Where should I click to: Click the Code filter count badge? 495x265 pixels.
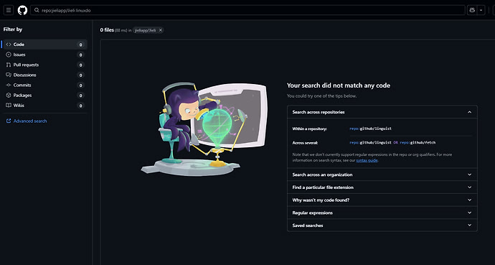tap(80, 45)
